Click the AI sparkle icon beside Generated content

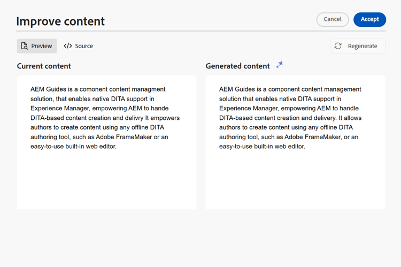280,65
